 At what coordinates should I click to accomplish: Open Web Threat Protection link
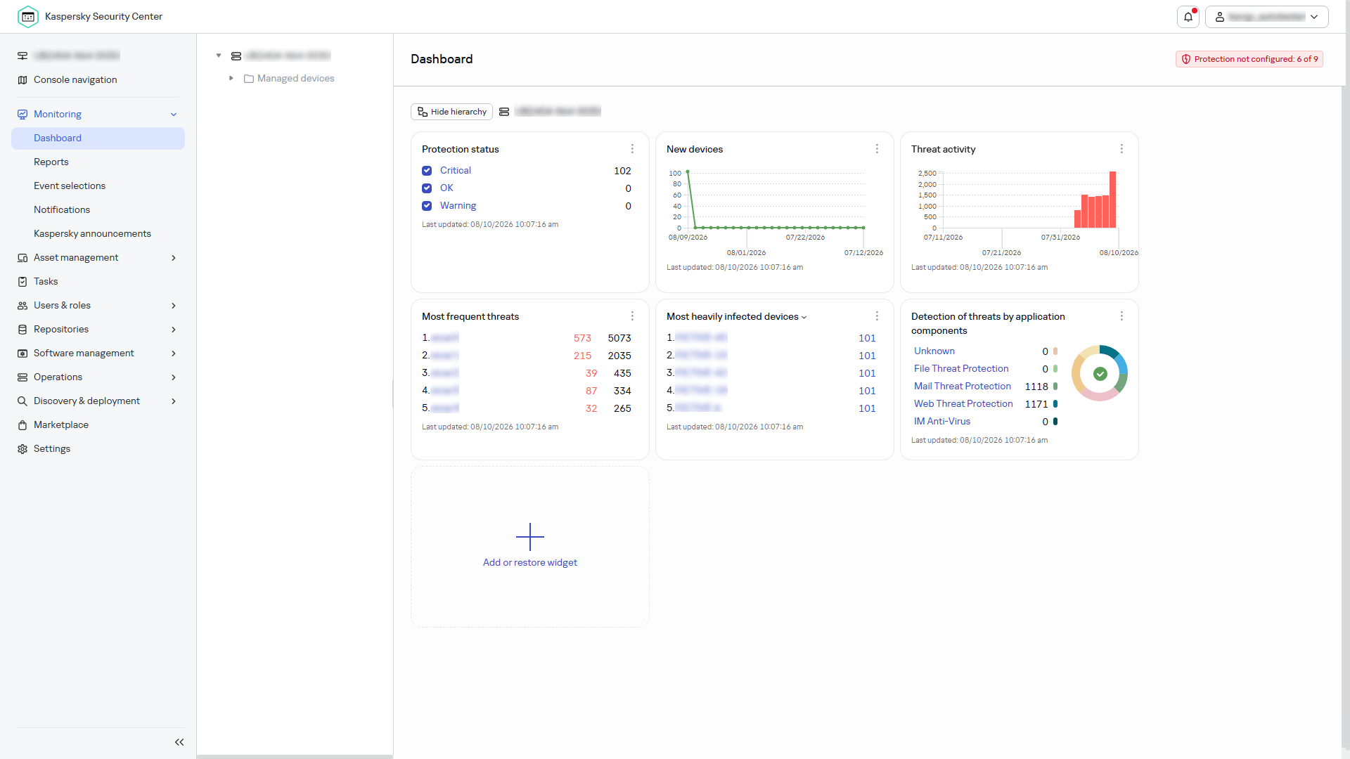pos(963,403)
